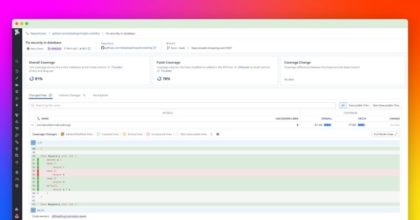420x220 pixels.
Task: Select the All files filter
Action: (x=343, y=105)
